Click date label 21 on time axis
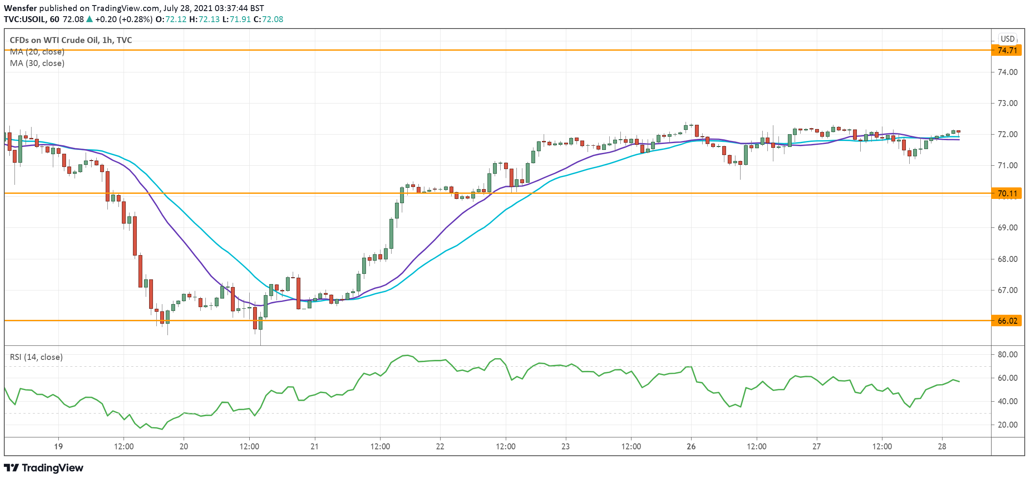 [x=314, y=446]
